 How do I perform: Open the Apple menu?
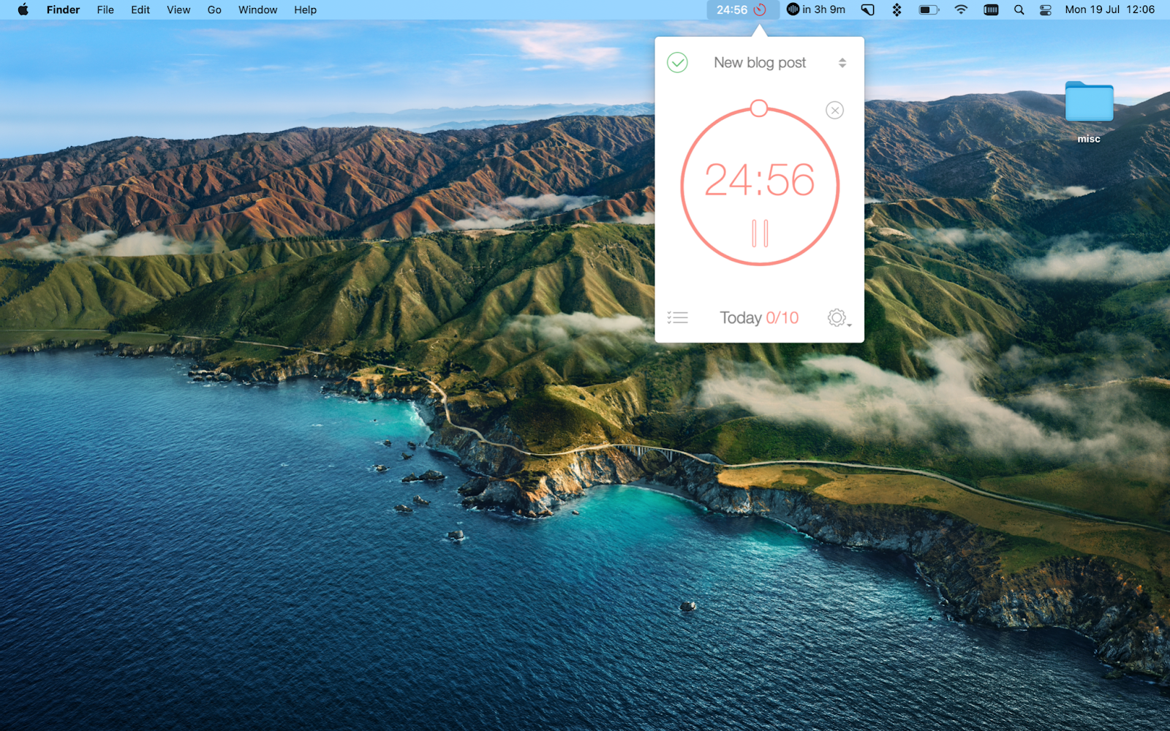click(23, 10)
